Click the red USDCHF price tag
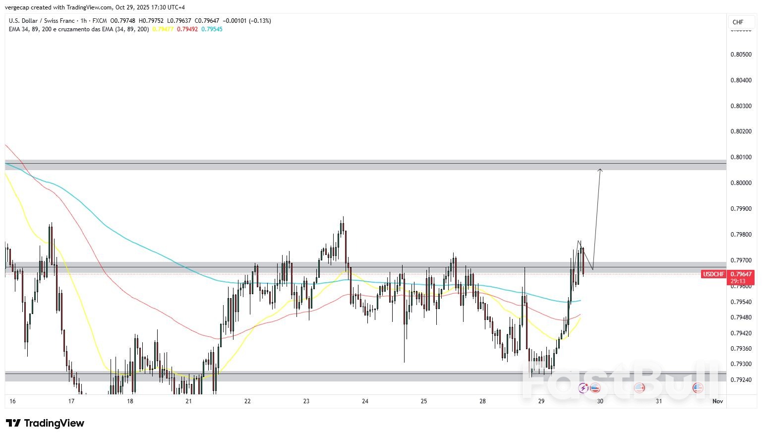The image size is (762, 438). pos(714,274)
